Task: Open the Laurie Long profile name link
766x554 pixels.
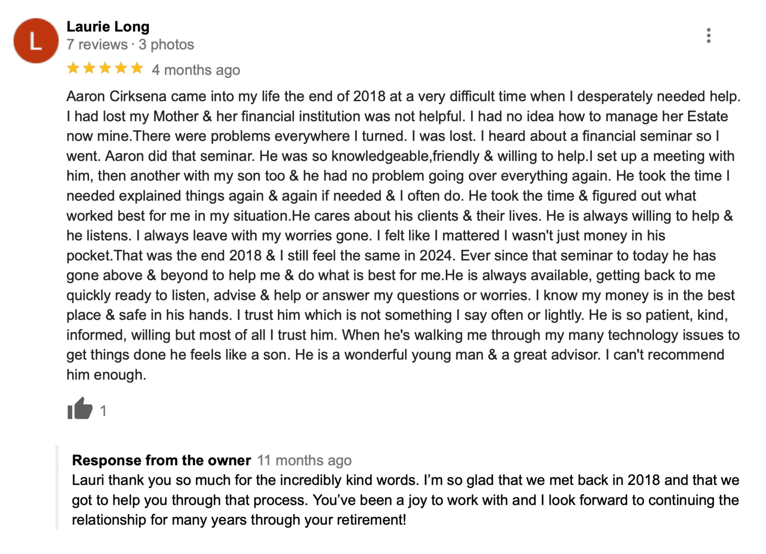Action: (108, 27)
